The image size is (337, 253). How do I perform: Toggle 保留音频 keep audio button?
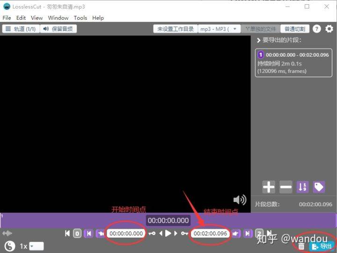(58, 29)
